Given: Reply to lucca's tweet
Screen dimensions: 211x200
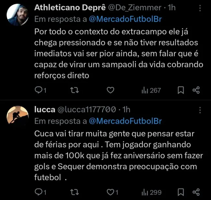Looking at the screenshot, I should pos(39,192).
